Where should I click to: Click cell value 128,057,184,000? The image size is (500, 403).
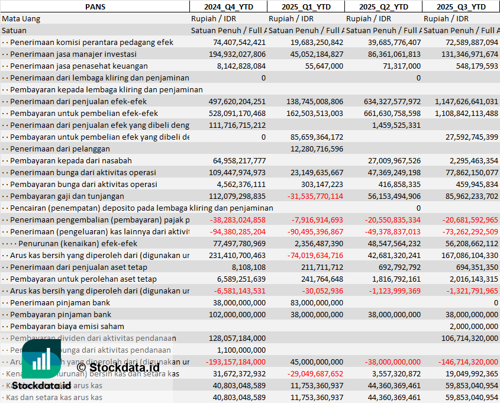[x=237, y=338]
